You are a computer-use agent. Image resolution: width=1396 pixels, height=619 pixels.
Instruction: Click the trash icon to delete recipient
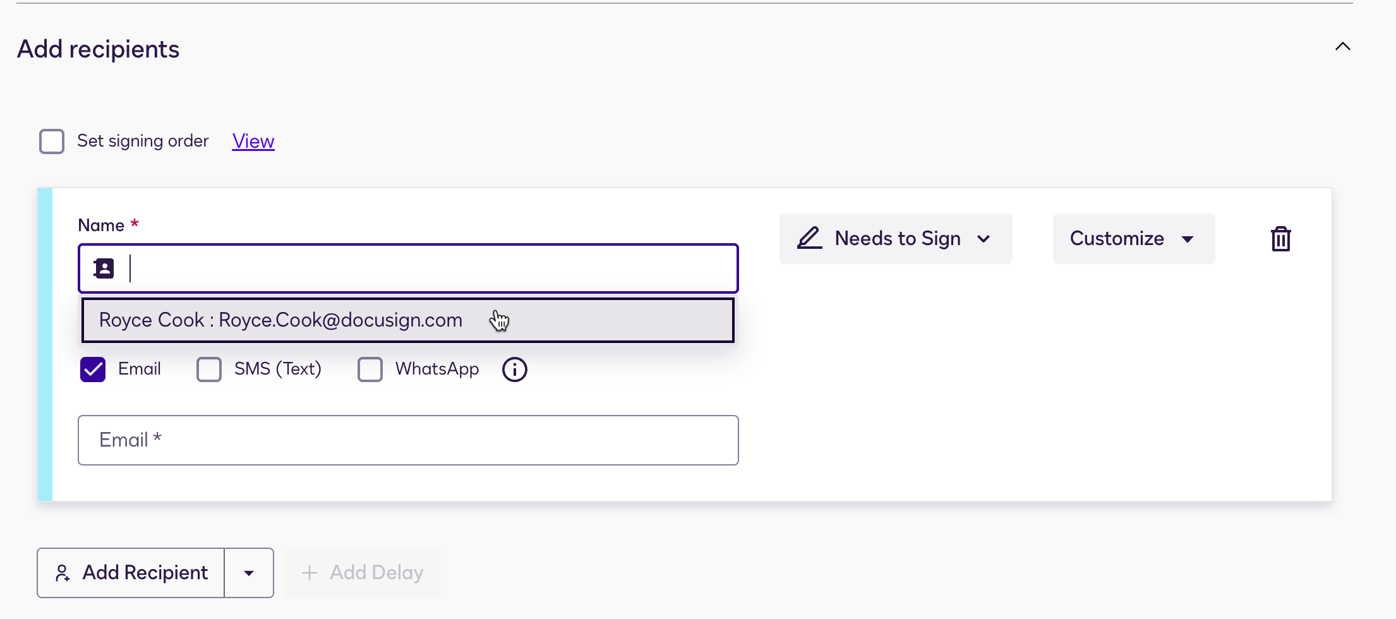(x=1281, y=238)
